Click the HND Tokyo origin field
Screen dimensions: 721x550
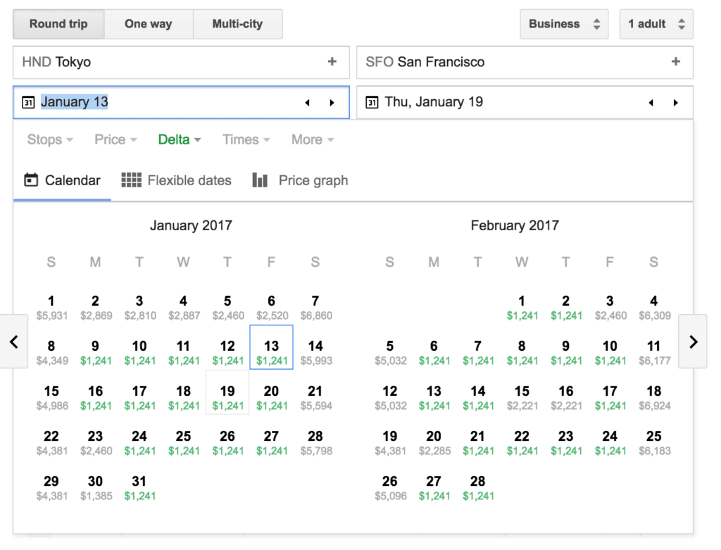coord(181,62)
